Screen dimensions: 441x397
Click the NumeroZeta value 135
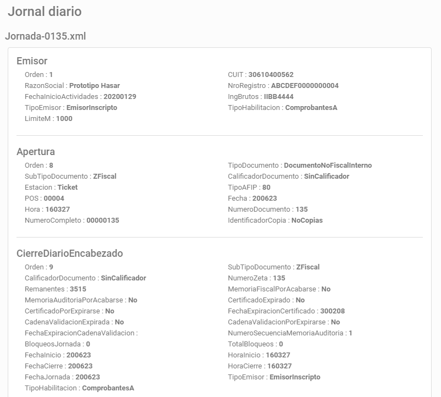[x=279, y=278]
